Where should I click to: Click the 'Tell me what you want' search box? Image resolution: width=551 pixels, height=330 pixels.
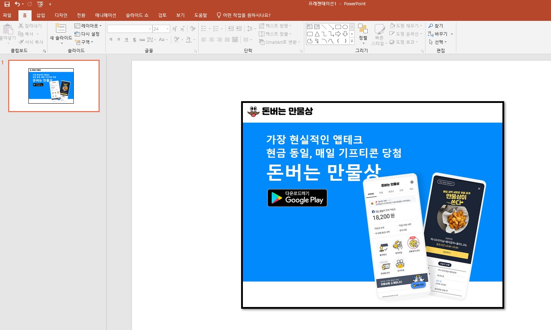244,15
